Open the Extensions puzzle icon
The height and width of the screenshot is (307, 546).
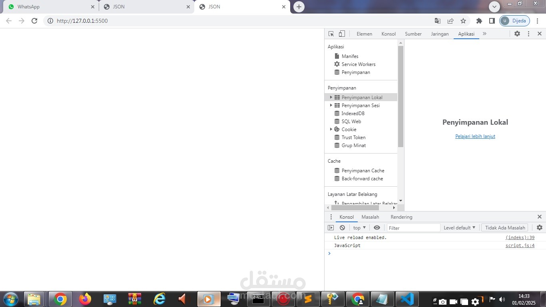(x=479, y=21)
